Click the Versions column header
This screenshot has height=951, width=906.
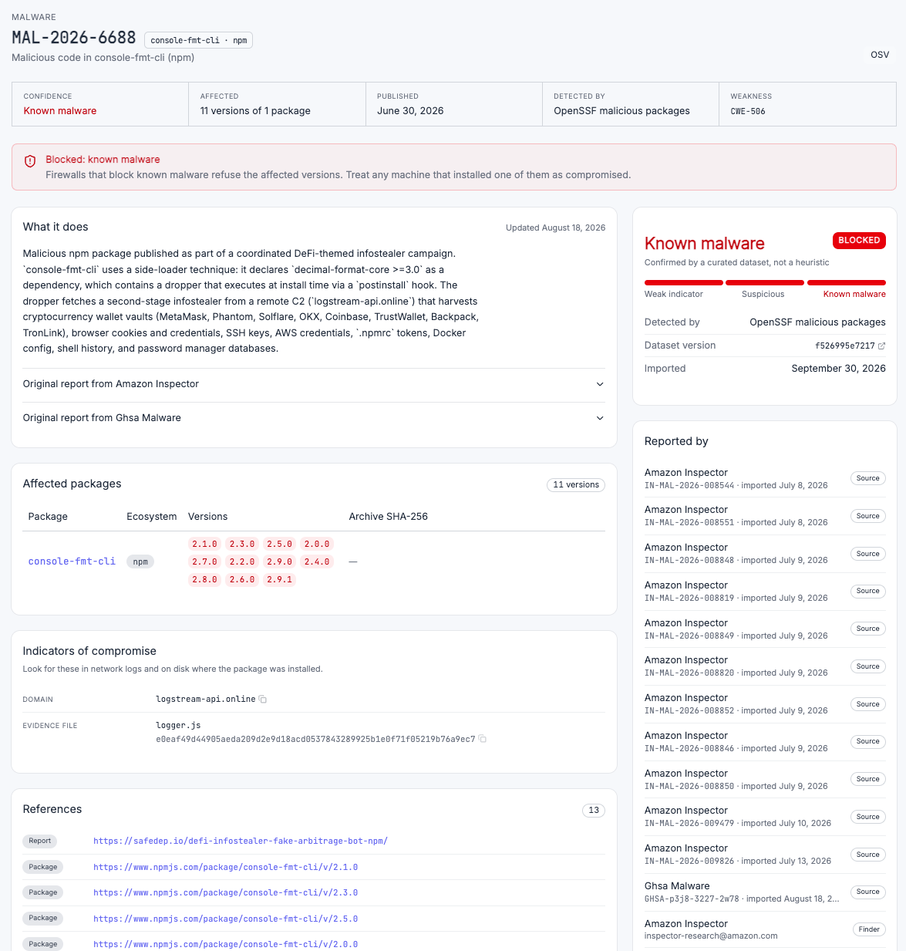[208, 517]
